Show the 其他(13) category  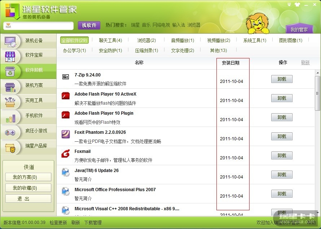(x=219, y=50)
